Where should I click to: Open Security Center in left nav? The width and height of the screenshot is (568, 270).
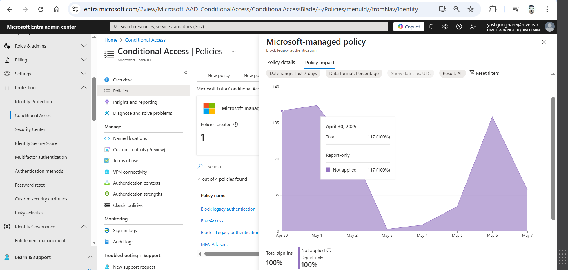30,129
